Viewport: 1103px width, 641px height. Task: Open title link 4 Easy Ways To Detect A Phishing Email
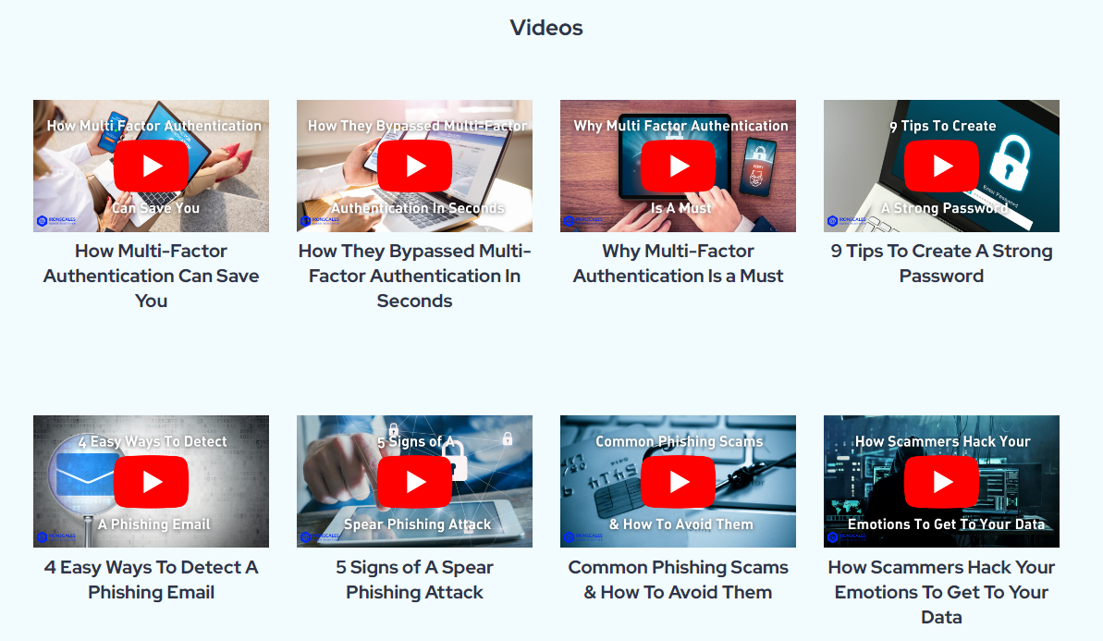[x=152, y=580]
